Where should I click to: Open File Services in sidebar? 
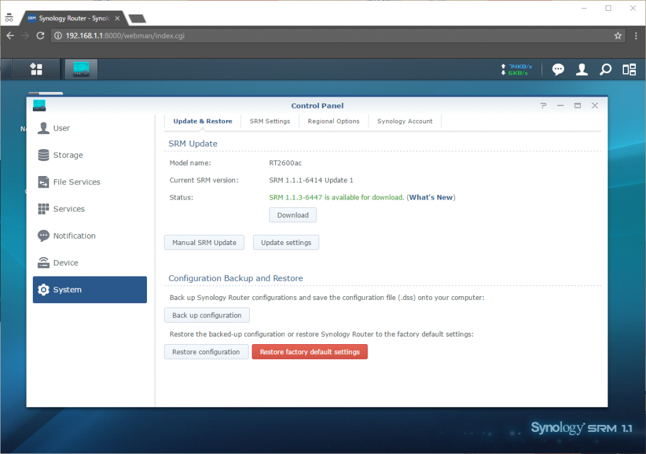pos(90,182)
